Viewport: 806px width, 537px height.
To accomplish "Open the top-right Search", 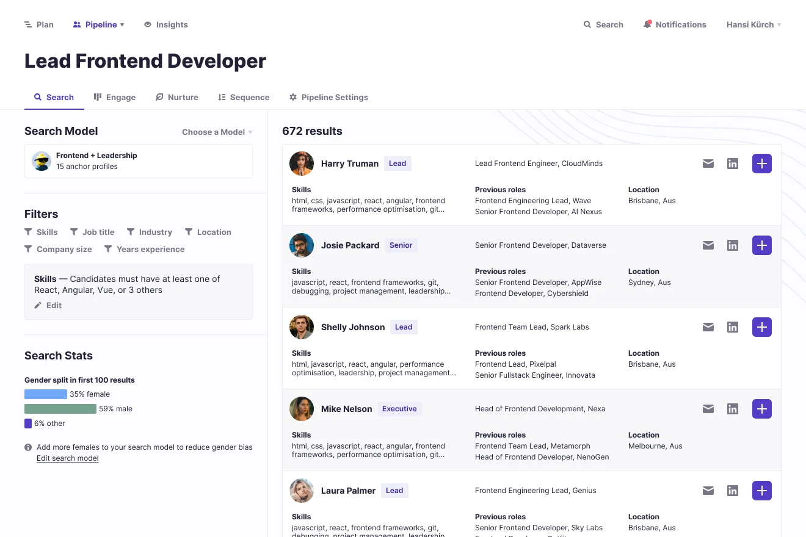I will [603, 24].
